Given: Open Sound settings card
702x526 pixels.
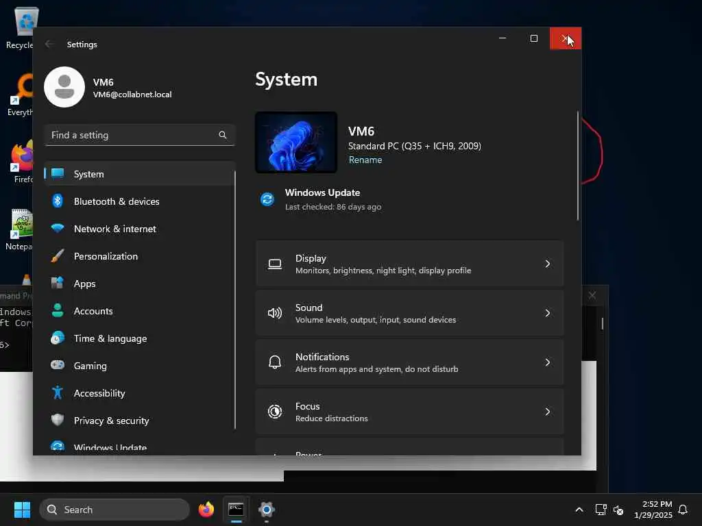Looking at the screenshot, I should pos(409,313).
